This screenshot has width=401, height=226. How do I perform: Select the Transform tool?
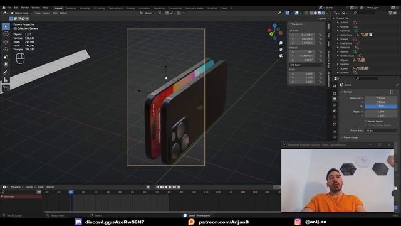(6, 64)
